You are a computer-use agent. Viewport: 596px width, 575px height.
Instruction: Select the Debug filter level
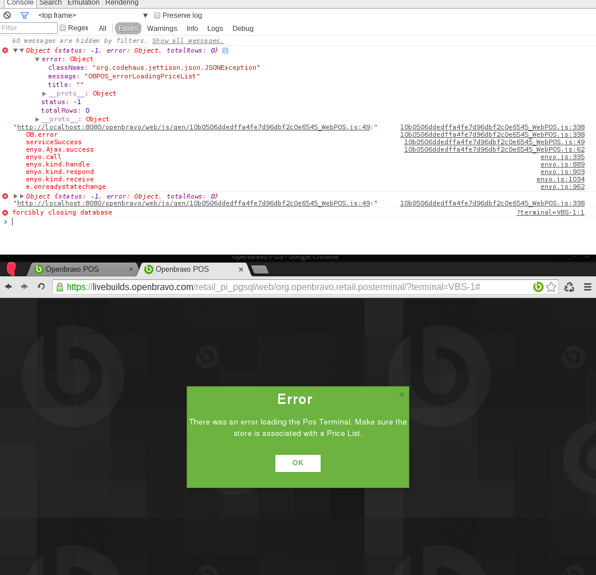tap(243, 28)
